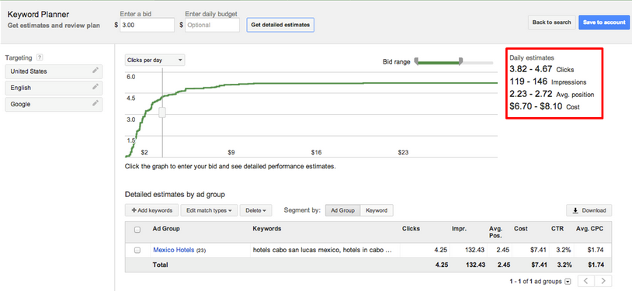This screenshot has height=291, width=632.
Task: Click '3.82 - 4.67 Clicks' daily estimate
Action: click(542, 69)
